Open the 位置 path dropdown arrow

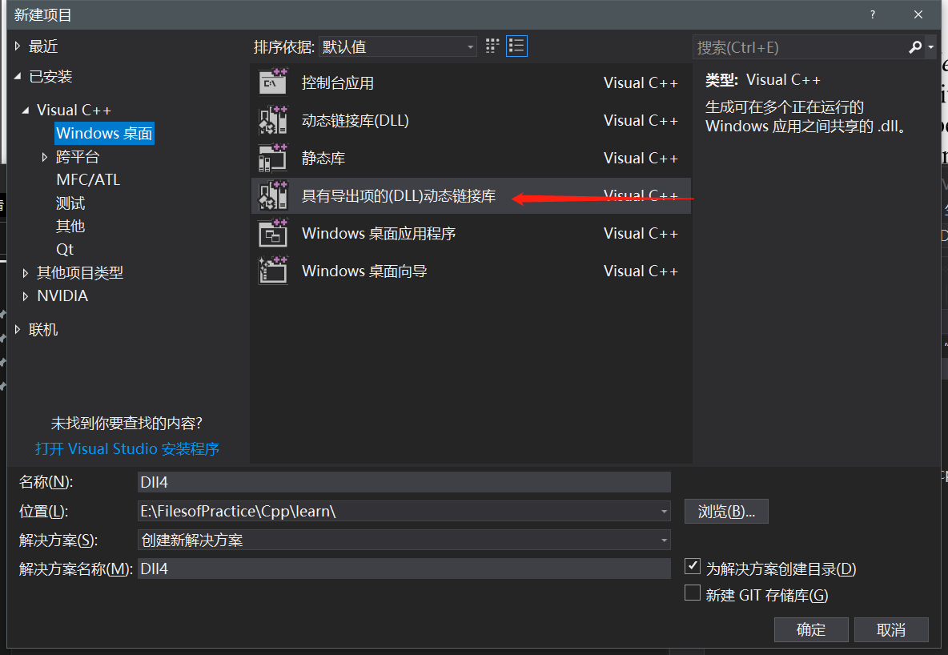tap(664, 511)
